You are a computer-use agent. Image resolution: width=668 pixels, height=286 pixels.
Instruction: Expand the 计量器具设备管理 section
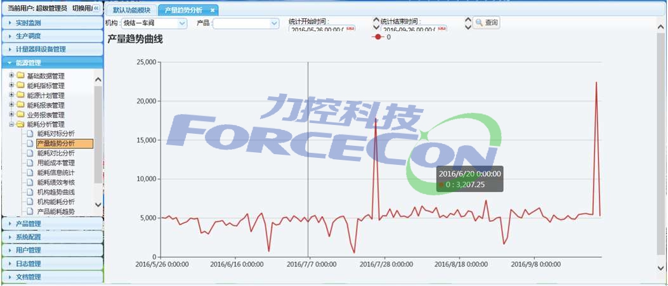(53, 49)
